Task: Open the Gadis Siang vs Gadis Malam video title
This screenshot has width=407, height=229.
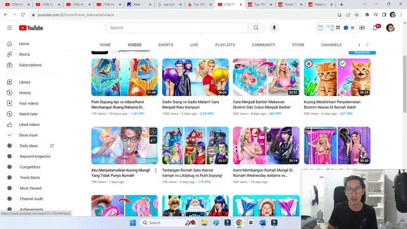Action: tap(191, 104)
